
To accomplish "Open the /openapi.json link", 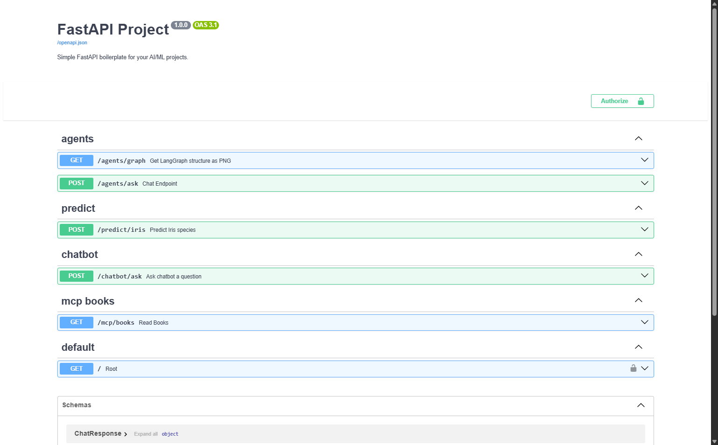I will [72, 42].
